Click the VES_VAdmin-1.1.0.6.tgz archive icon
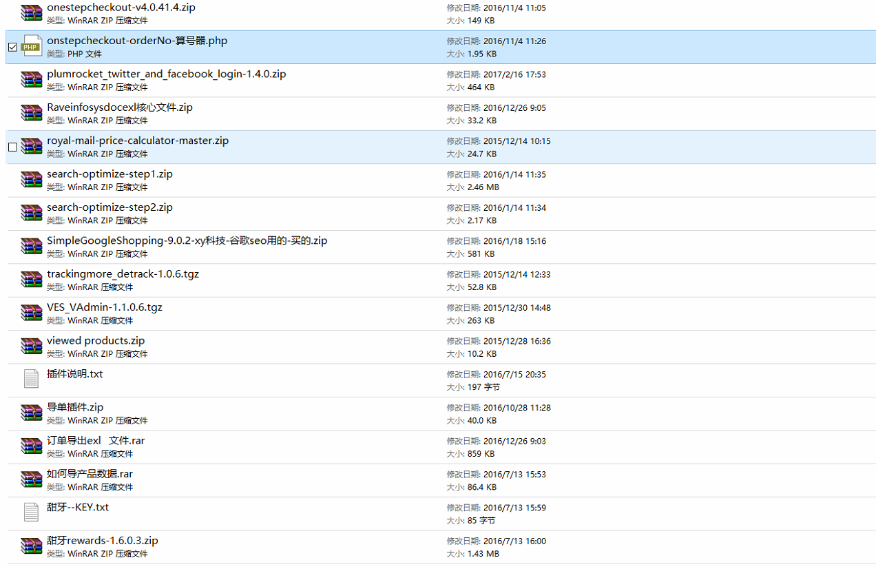 [32, 313]
